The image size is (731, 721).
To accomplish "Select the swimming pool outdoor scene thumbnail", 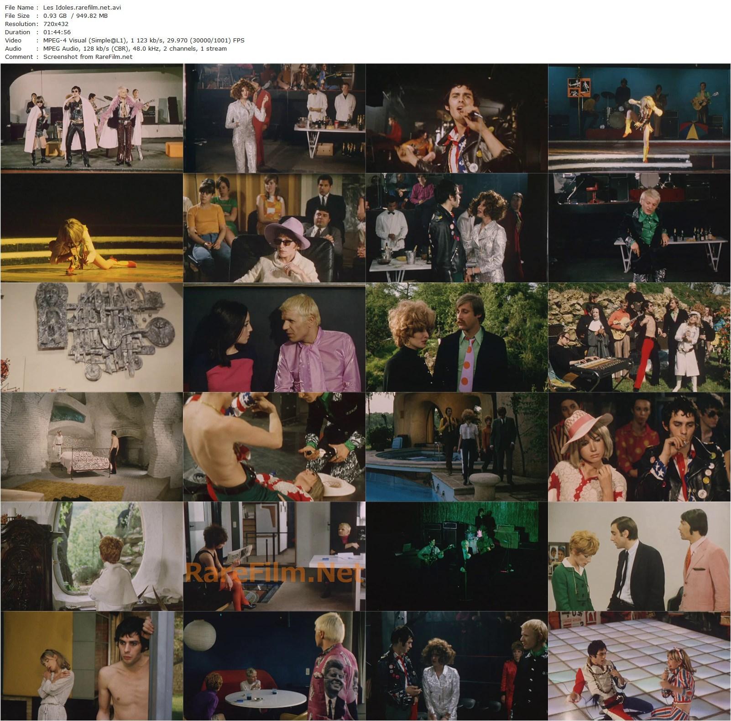I will pyautogui.click(x=456, y=447).
